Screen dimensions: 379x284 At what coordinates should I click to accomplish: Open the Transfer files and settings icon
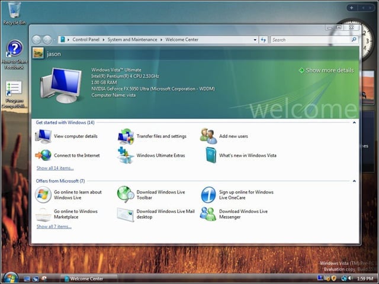(126, 137)
